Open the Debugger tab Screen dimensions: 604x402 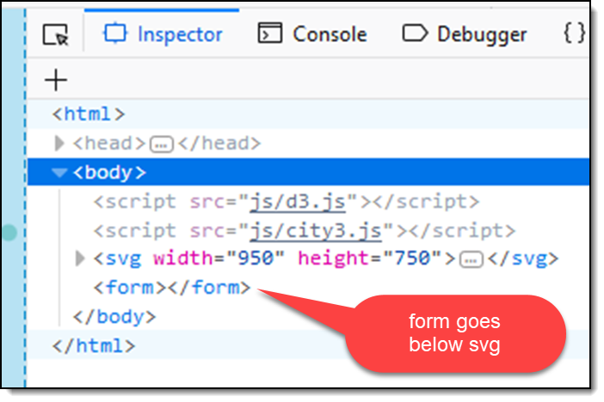464,34
